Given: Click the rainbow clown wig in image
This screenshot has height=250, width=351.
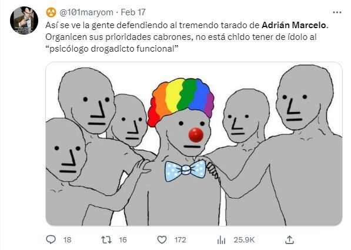Looking at the screenshot, I should (x=180, y=102).
